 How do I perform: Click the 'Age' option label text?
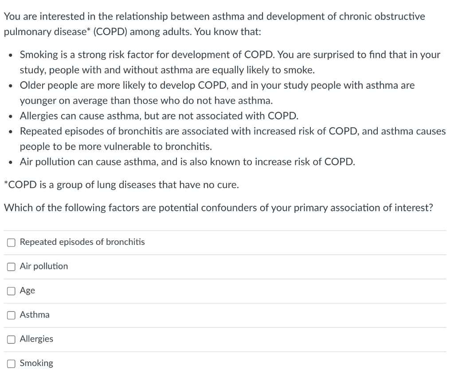(x=27, y=291)
